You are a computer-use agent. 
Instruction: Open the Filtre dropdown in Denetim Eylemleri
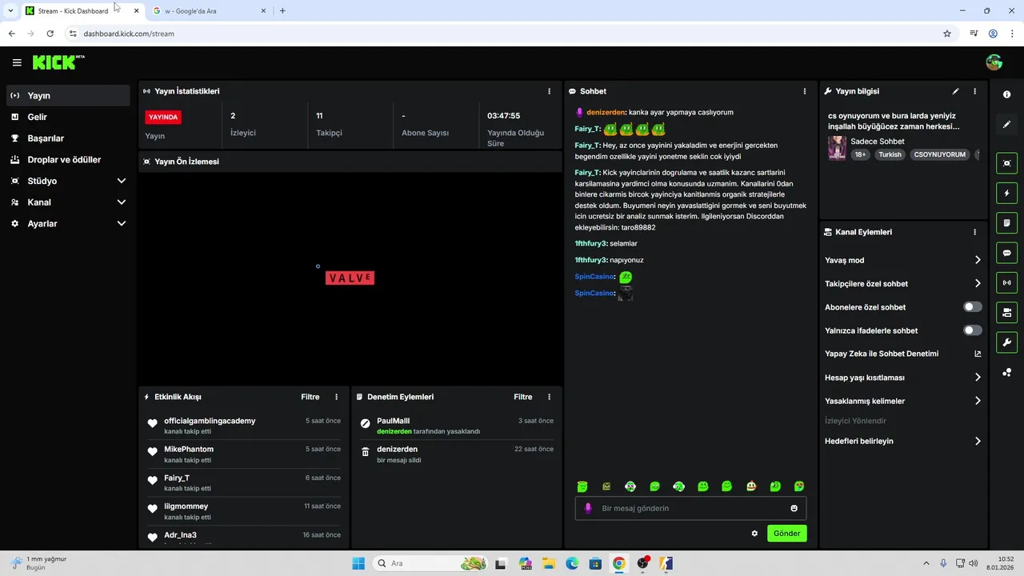point(522,397)
